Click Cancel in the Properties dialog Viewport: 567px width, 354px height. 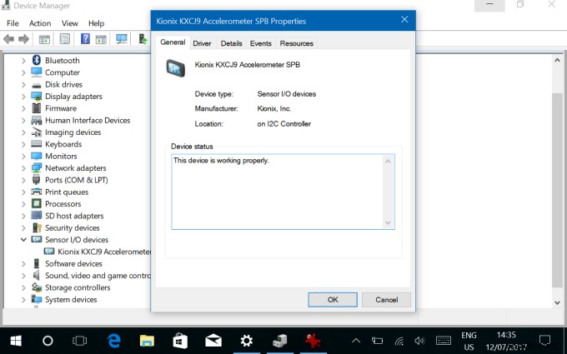pos(386,300)
